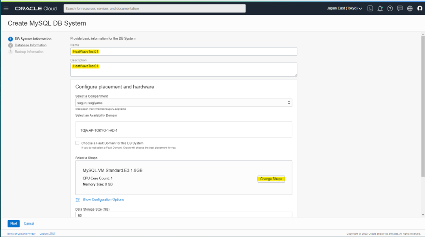Click the Change Shape button
This screenshot has height=237, width=425.
tap(271, 179)
